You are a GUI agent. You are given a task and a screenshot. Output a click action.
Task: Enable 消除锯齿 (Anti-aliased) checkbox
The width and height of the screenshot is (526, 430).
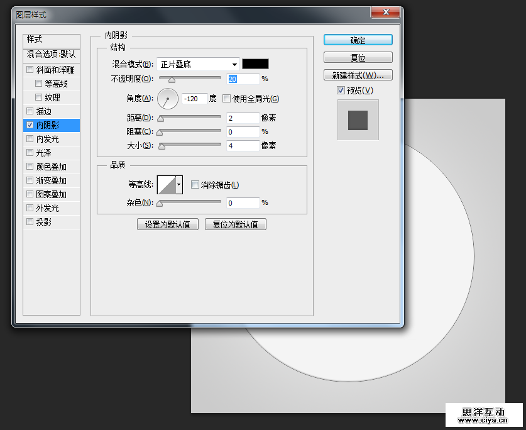point(195,185)
